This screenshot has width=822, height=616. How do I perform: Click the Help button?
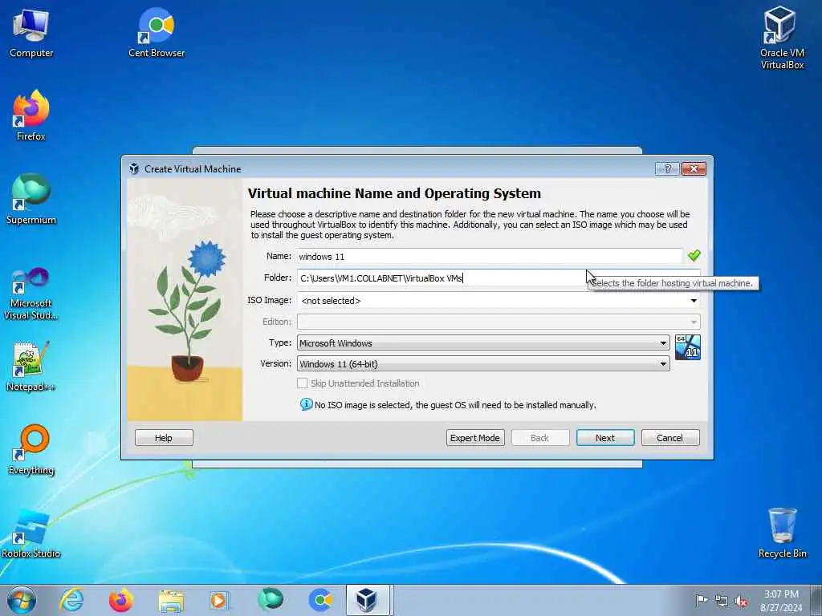(x=164, y=438)
